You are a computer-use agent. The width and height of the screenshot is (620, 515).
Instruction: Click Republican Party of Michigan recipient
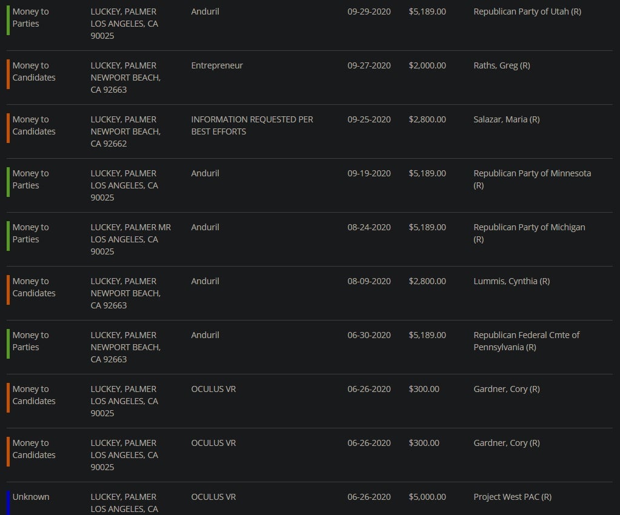[528, 227]
